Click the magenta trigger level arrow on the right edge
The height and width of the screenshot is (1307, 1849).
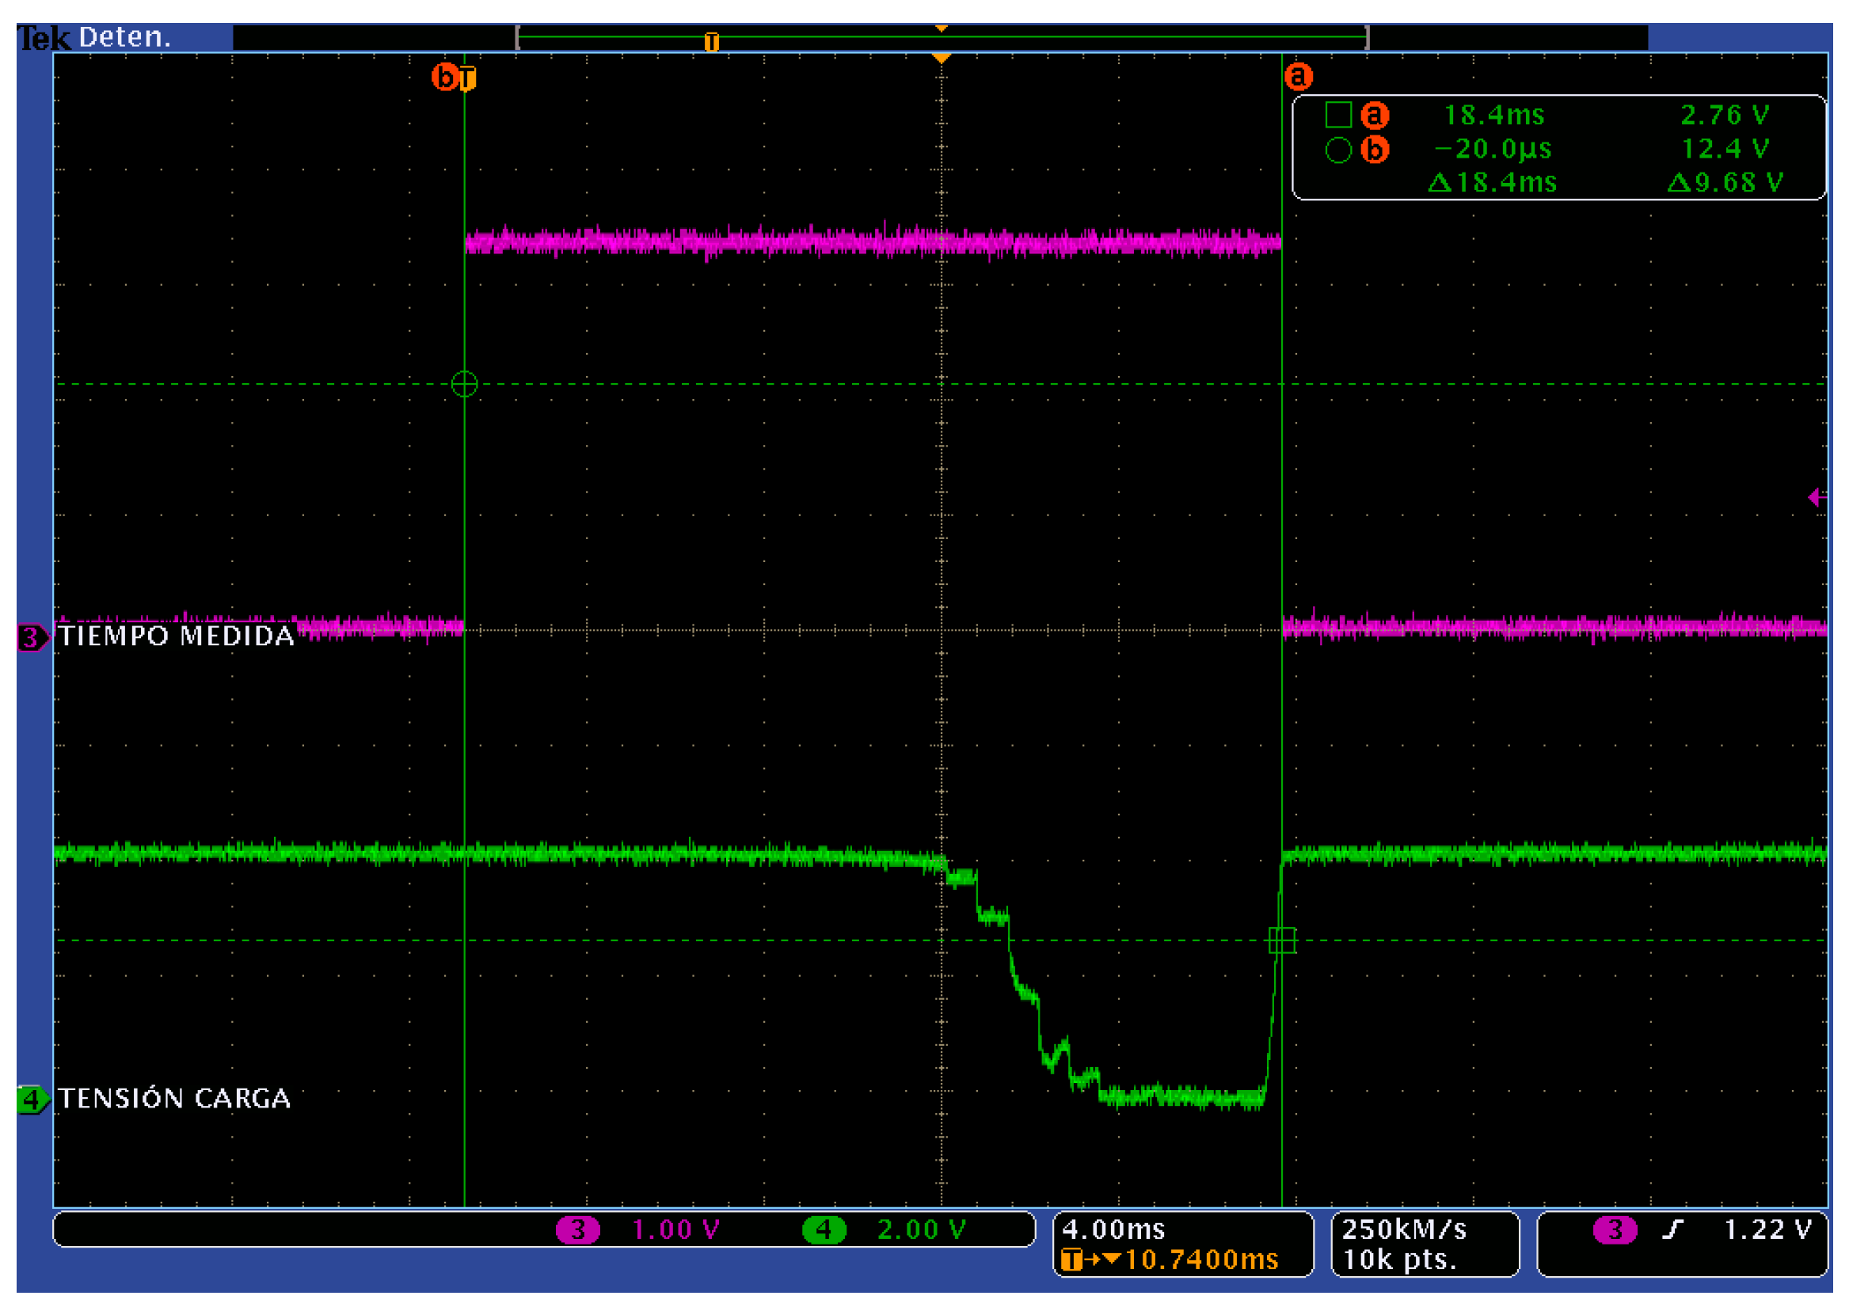(x=1816, y=497)
